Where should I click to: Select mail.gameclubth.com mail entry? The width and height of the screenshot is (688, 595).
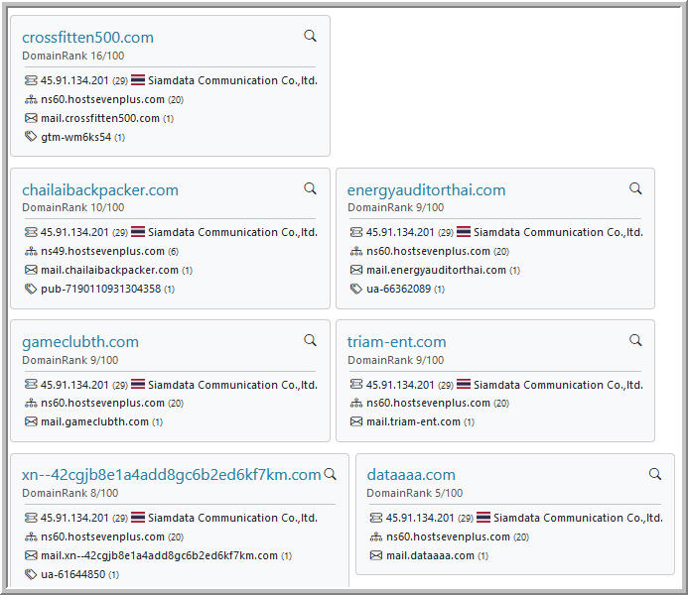click(94, 421)
